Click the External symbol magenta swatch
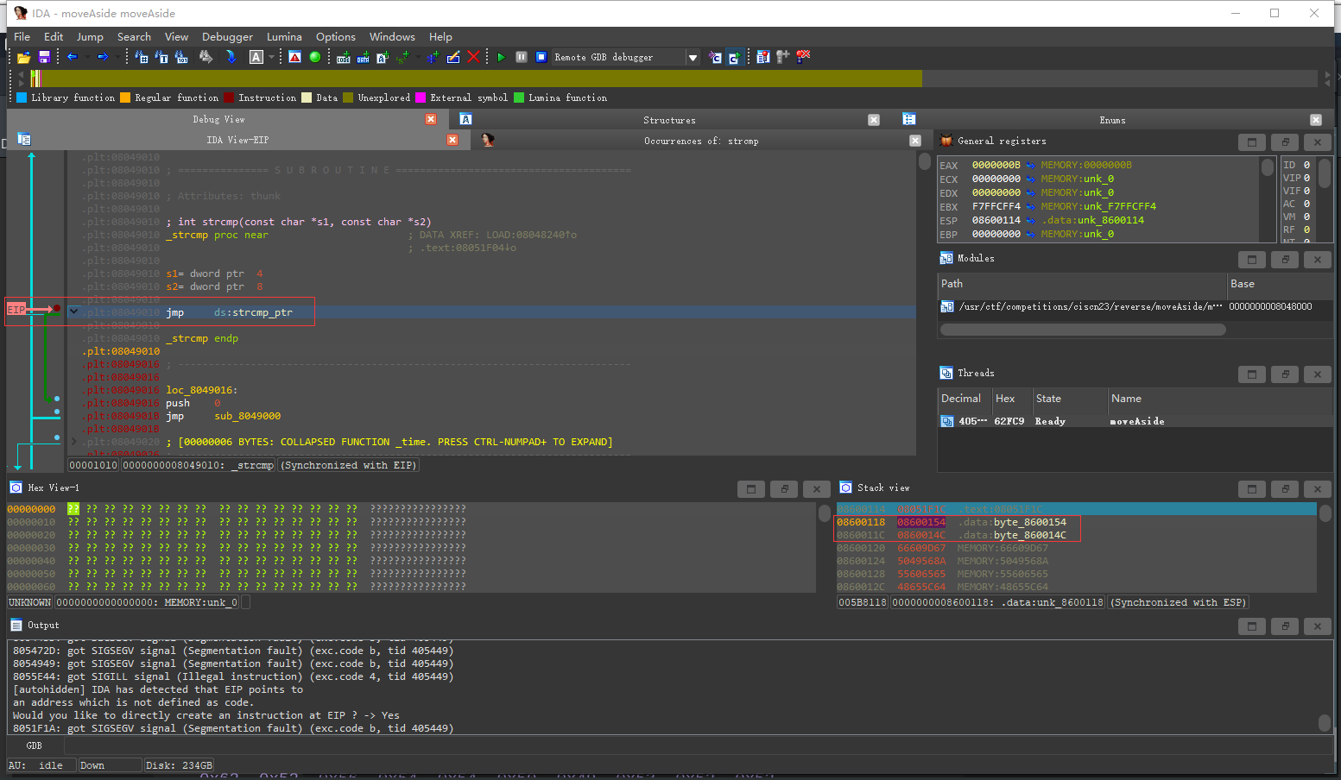The image size is (1341, 780). [x=421, y=97]
